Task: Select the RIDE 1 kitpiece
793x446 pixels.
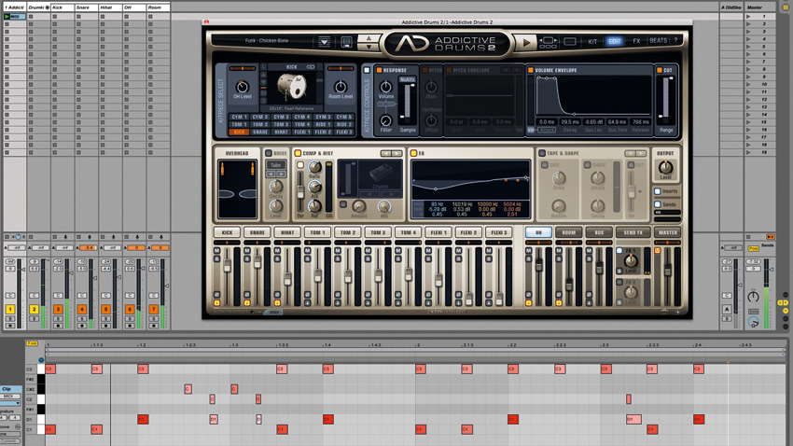Action: (x=323, y=124)
